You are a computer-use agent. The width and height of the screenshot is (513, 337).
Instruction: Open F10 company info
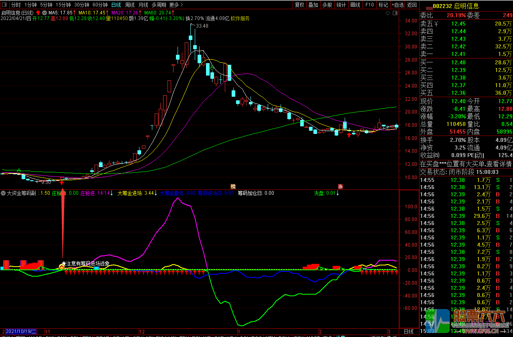[370, 5]
